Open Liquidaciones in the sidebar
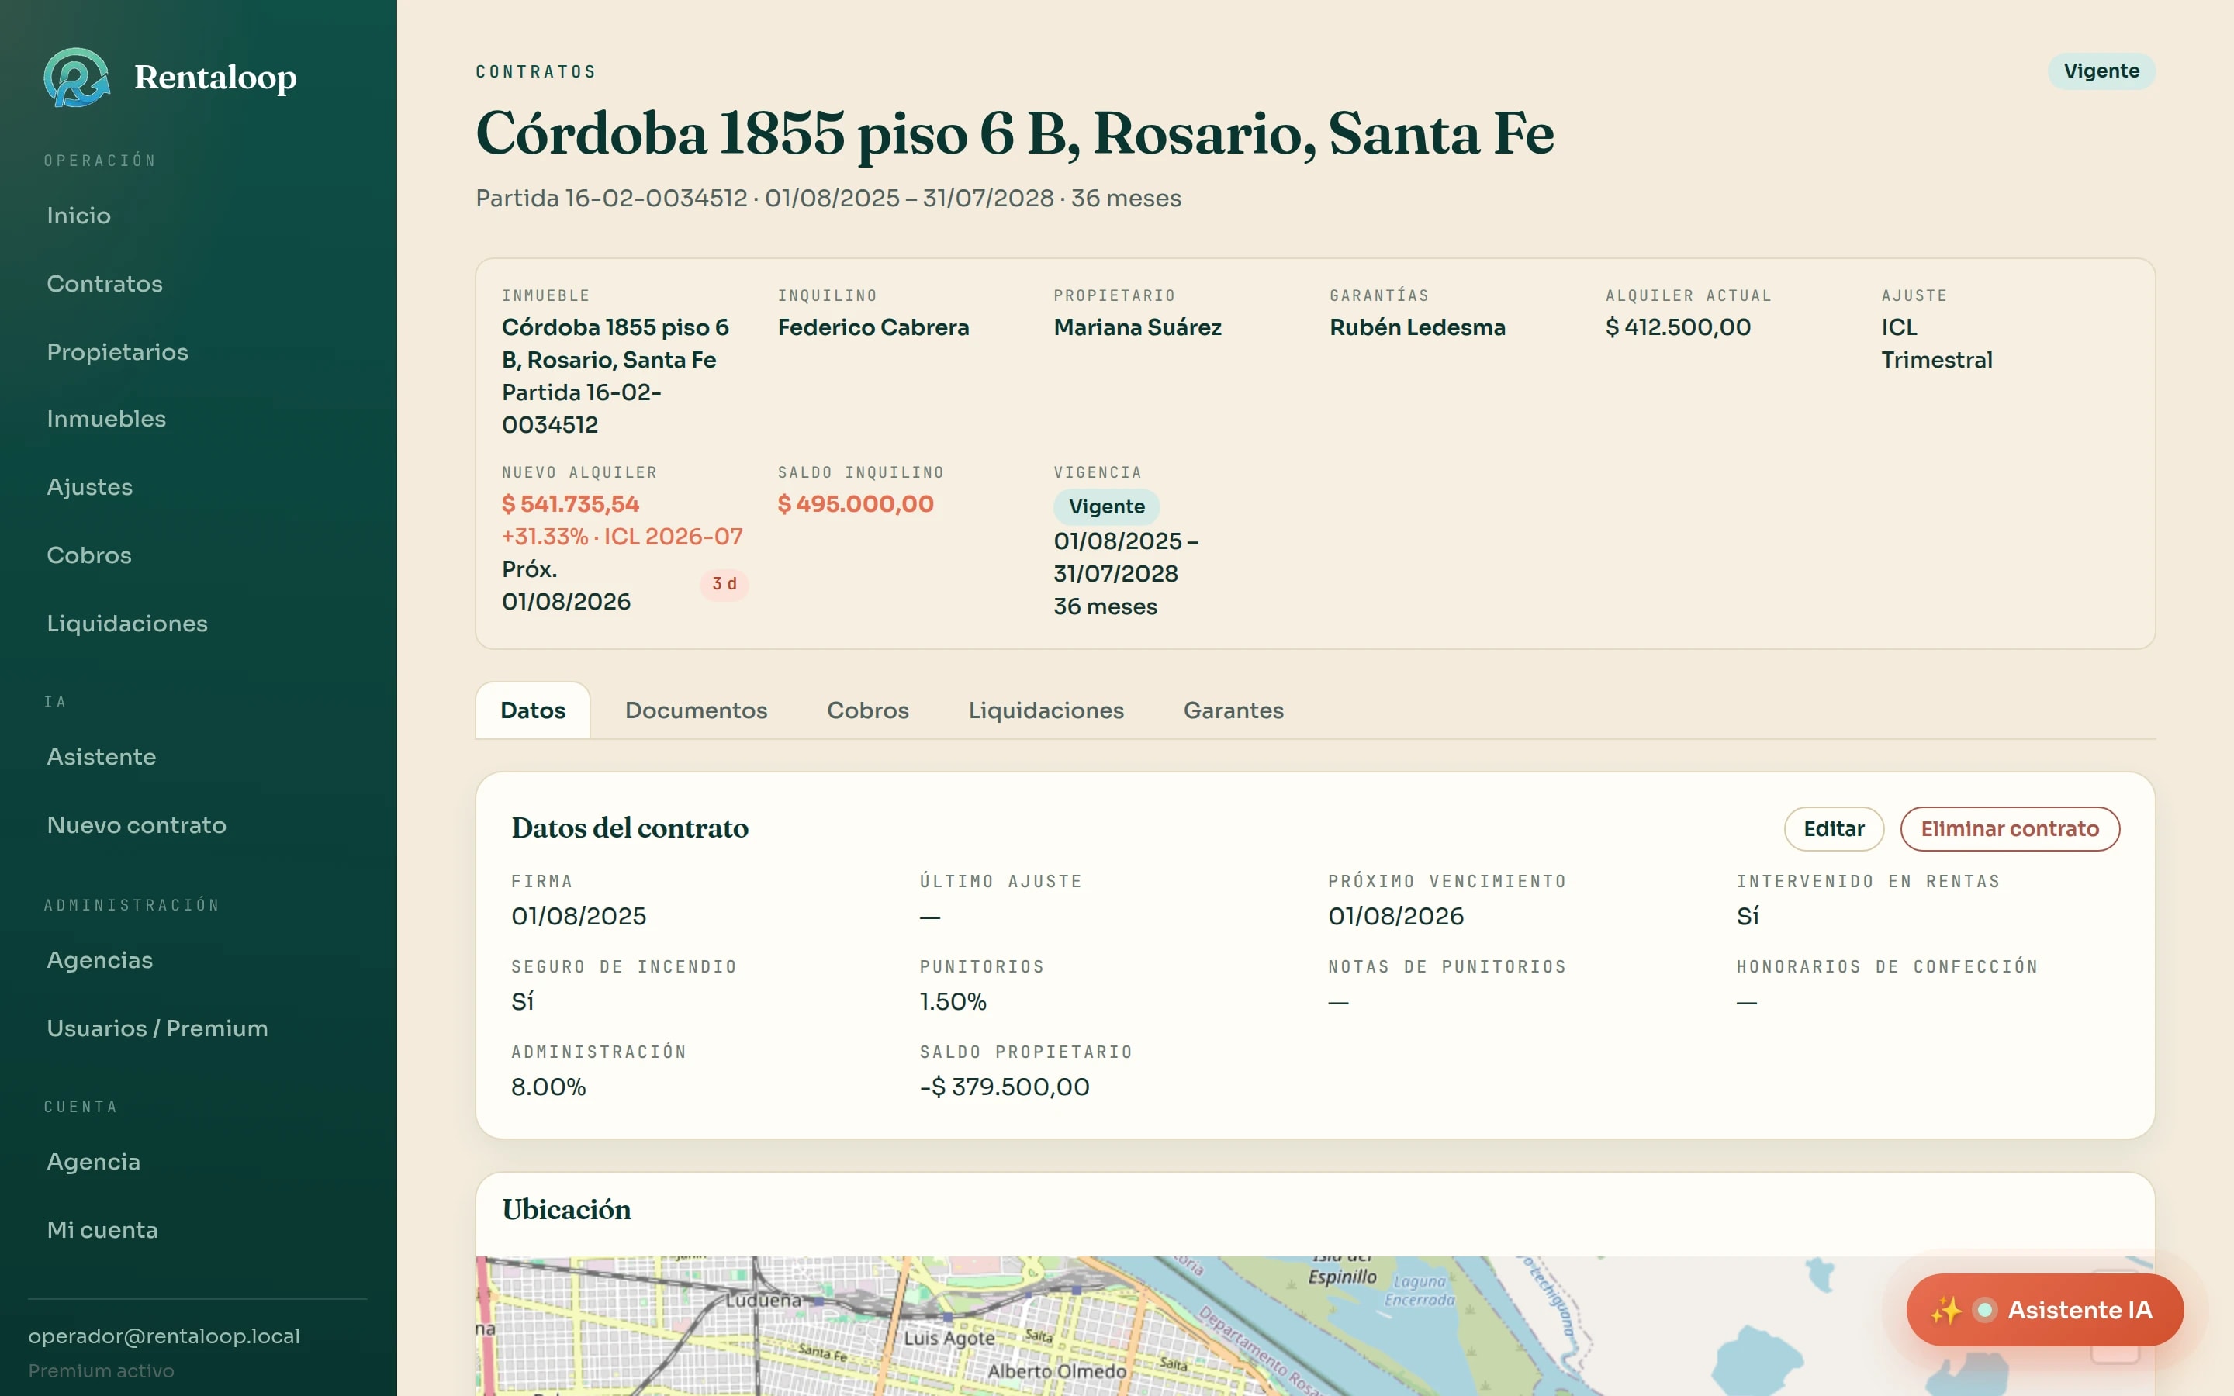The height and width of the screenshot is (1396, 2234). [126, 624]
